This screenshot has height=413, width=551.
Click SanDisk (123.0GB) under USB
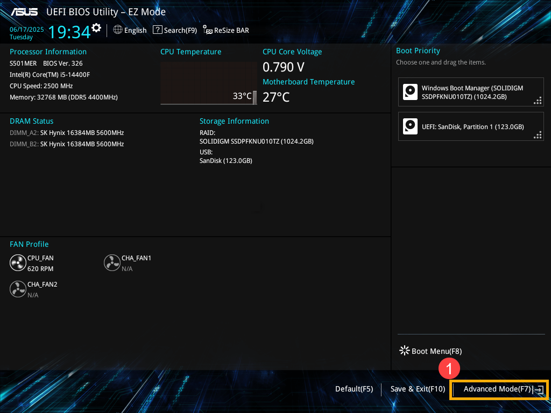point(226,160)
